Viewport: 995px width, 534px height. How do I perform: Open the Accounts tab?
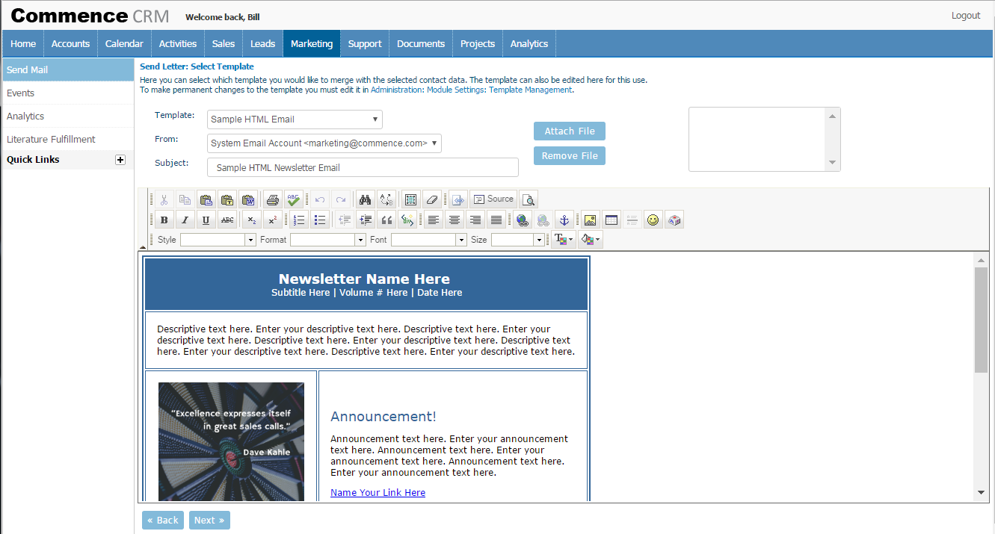point(70,43)
